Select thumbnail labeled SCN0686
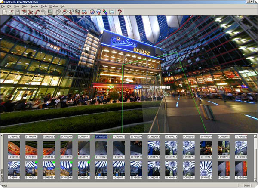Image resolution: width=258 pixels, height=188 pixels. point(101,168)
